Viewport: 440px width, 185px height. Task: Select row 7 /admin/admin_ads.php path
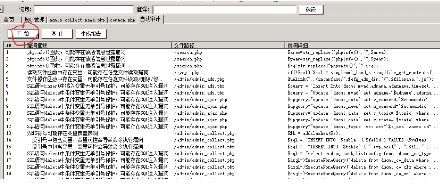199,92
